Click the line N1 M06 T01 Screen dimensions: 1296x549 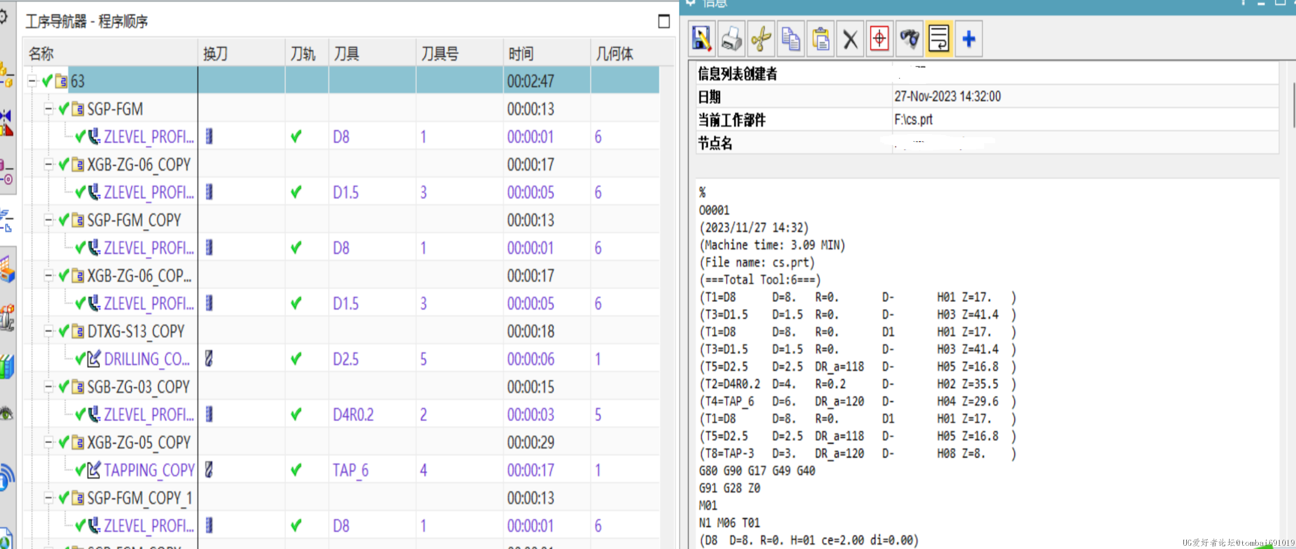(729, 523)
